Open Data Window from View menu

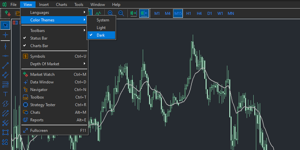tap(54, 82)
